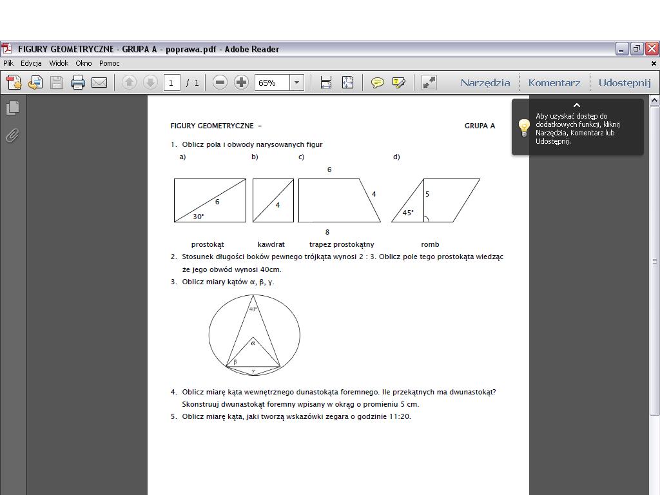Click the '30°' angle in the rectangle

(x=199, y=217)
